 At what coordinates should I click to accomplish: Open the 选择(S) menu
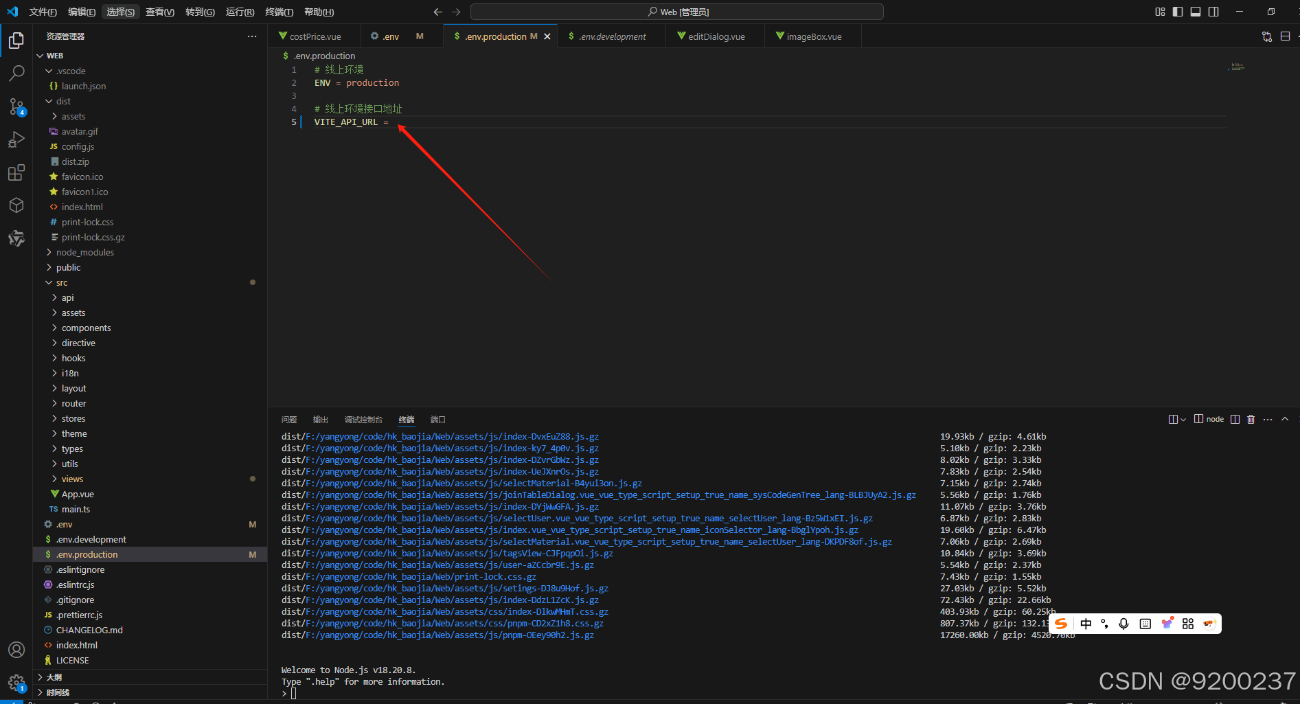121,12
